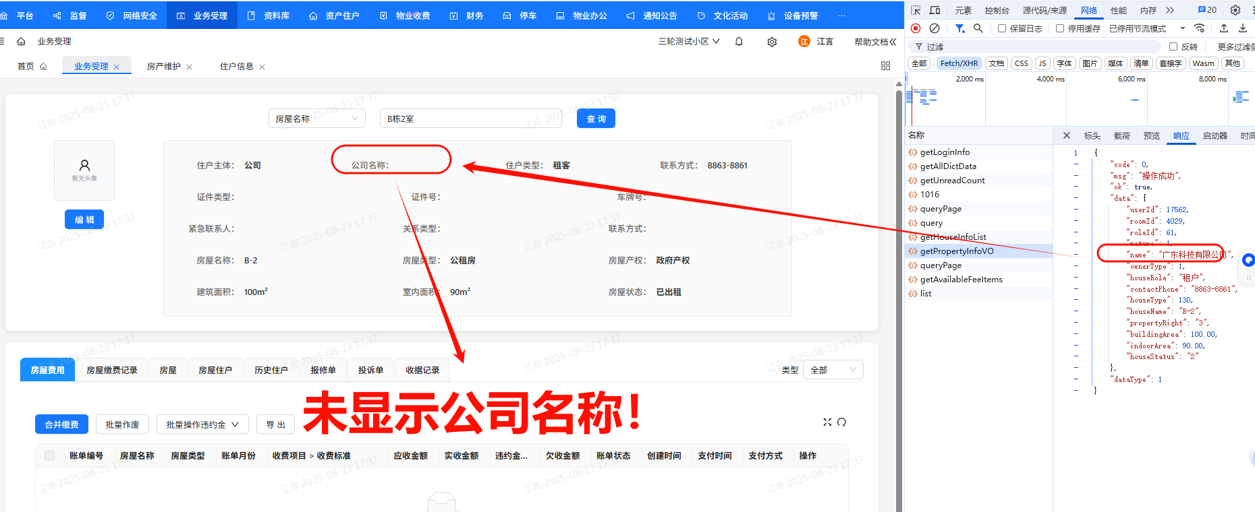The width and height of the screenshot is (1255, 512).
Task: Open the settings gear in page header
Action: click(772, 42)
